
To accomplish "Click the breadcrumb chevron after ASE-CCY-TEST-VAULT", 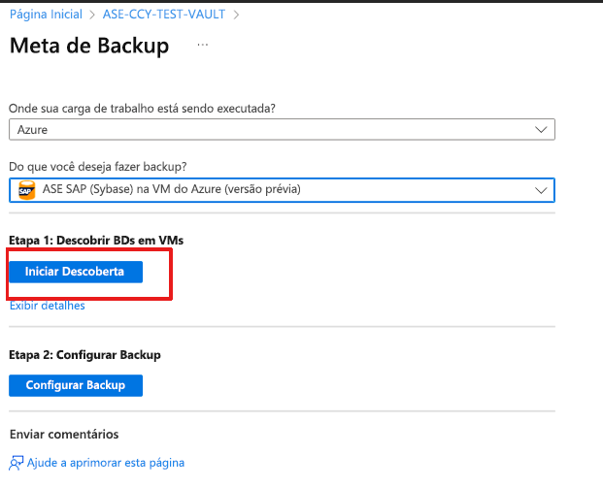I will tap(235, 15).
